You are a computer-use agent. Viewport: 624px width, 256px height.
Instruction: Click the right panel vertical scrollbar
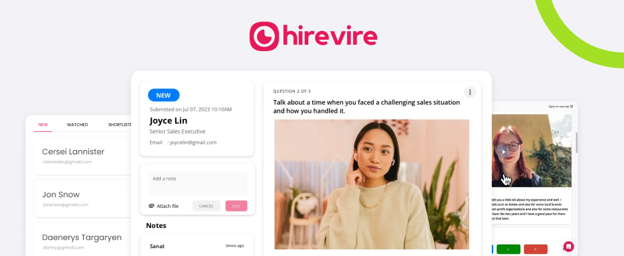click(576, 142)
